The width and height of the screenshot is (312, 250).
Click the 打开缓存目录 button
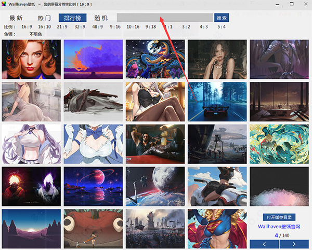pyautogui.click(x=279, y=217)
